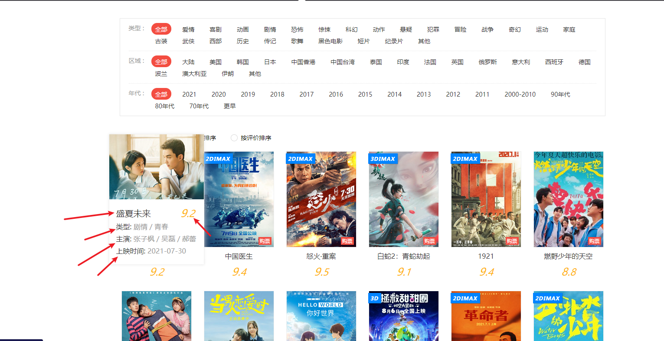Viewport: 664px width, 341px height.
Task: Filter movies by 犯罪 genre
Action: pyautogui.click(x=433, y=29)
